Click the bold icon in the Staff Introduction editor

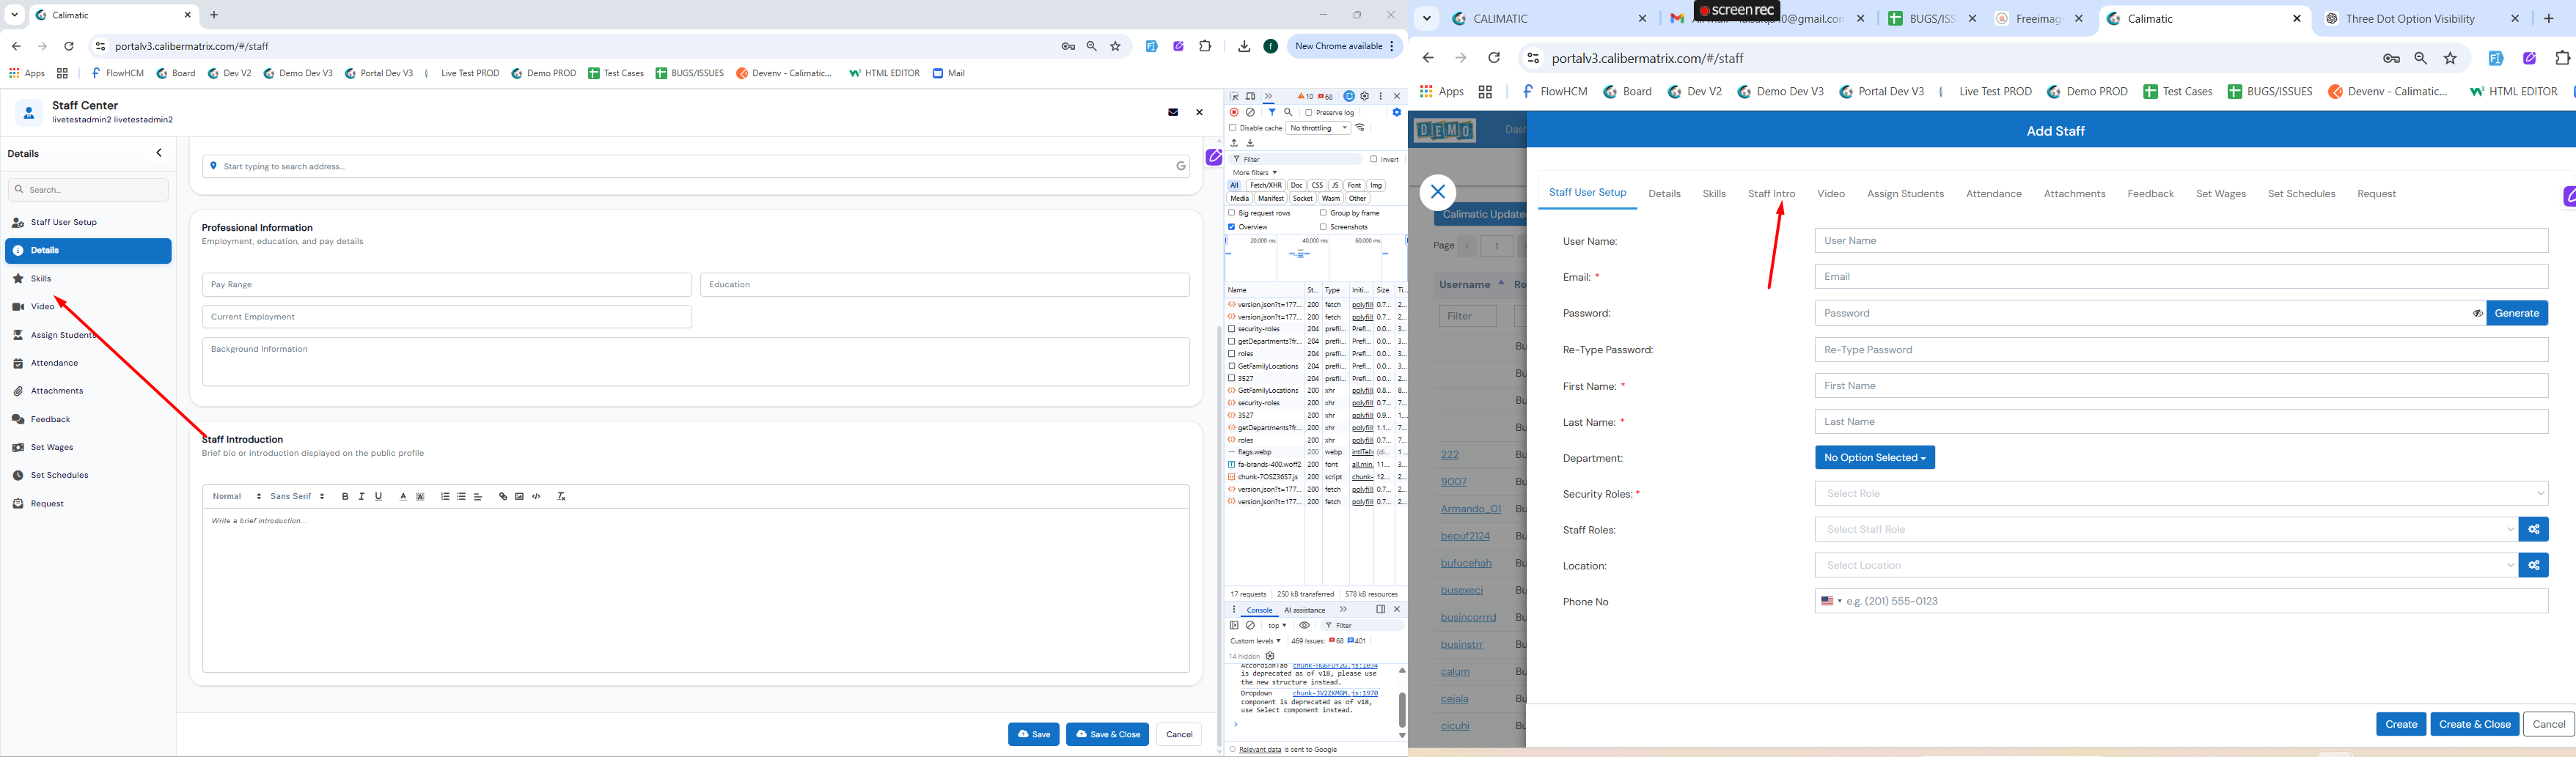tap(345, 496)
